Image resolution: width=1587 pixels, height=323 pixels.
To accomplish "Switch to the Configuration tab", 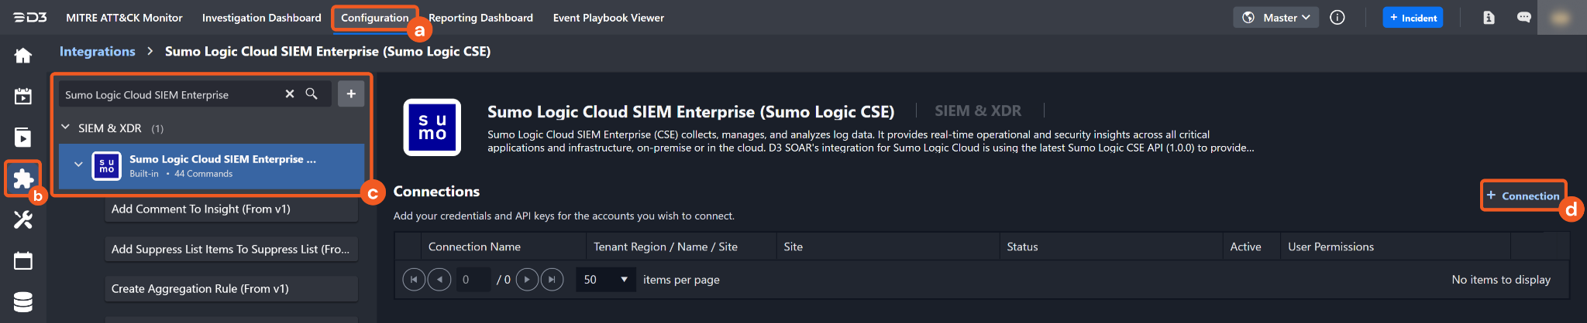I will pos(374,18).
